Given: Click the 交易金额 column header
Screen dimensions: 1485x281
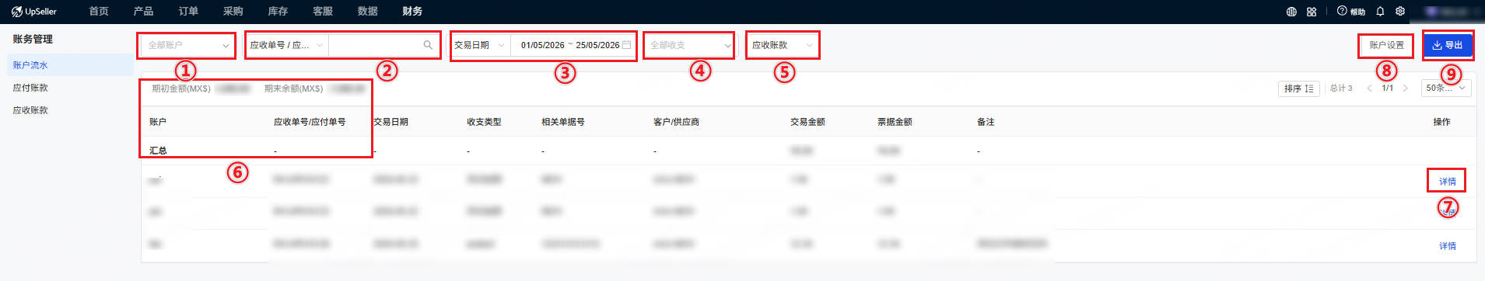Looking at the screenshot, I should [x=807, y=122].
